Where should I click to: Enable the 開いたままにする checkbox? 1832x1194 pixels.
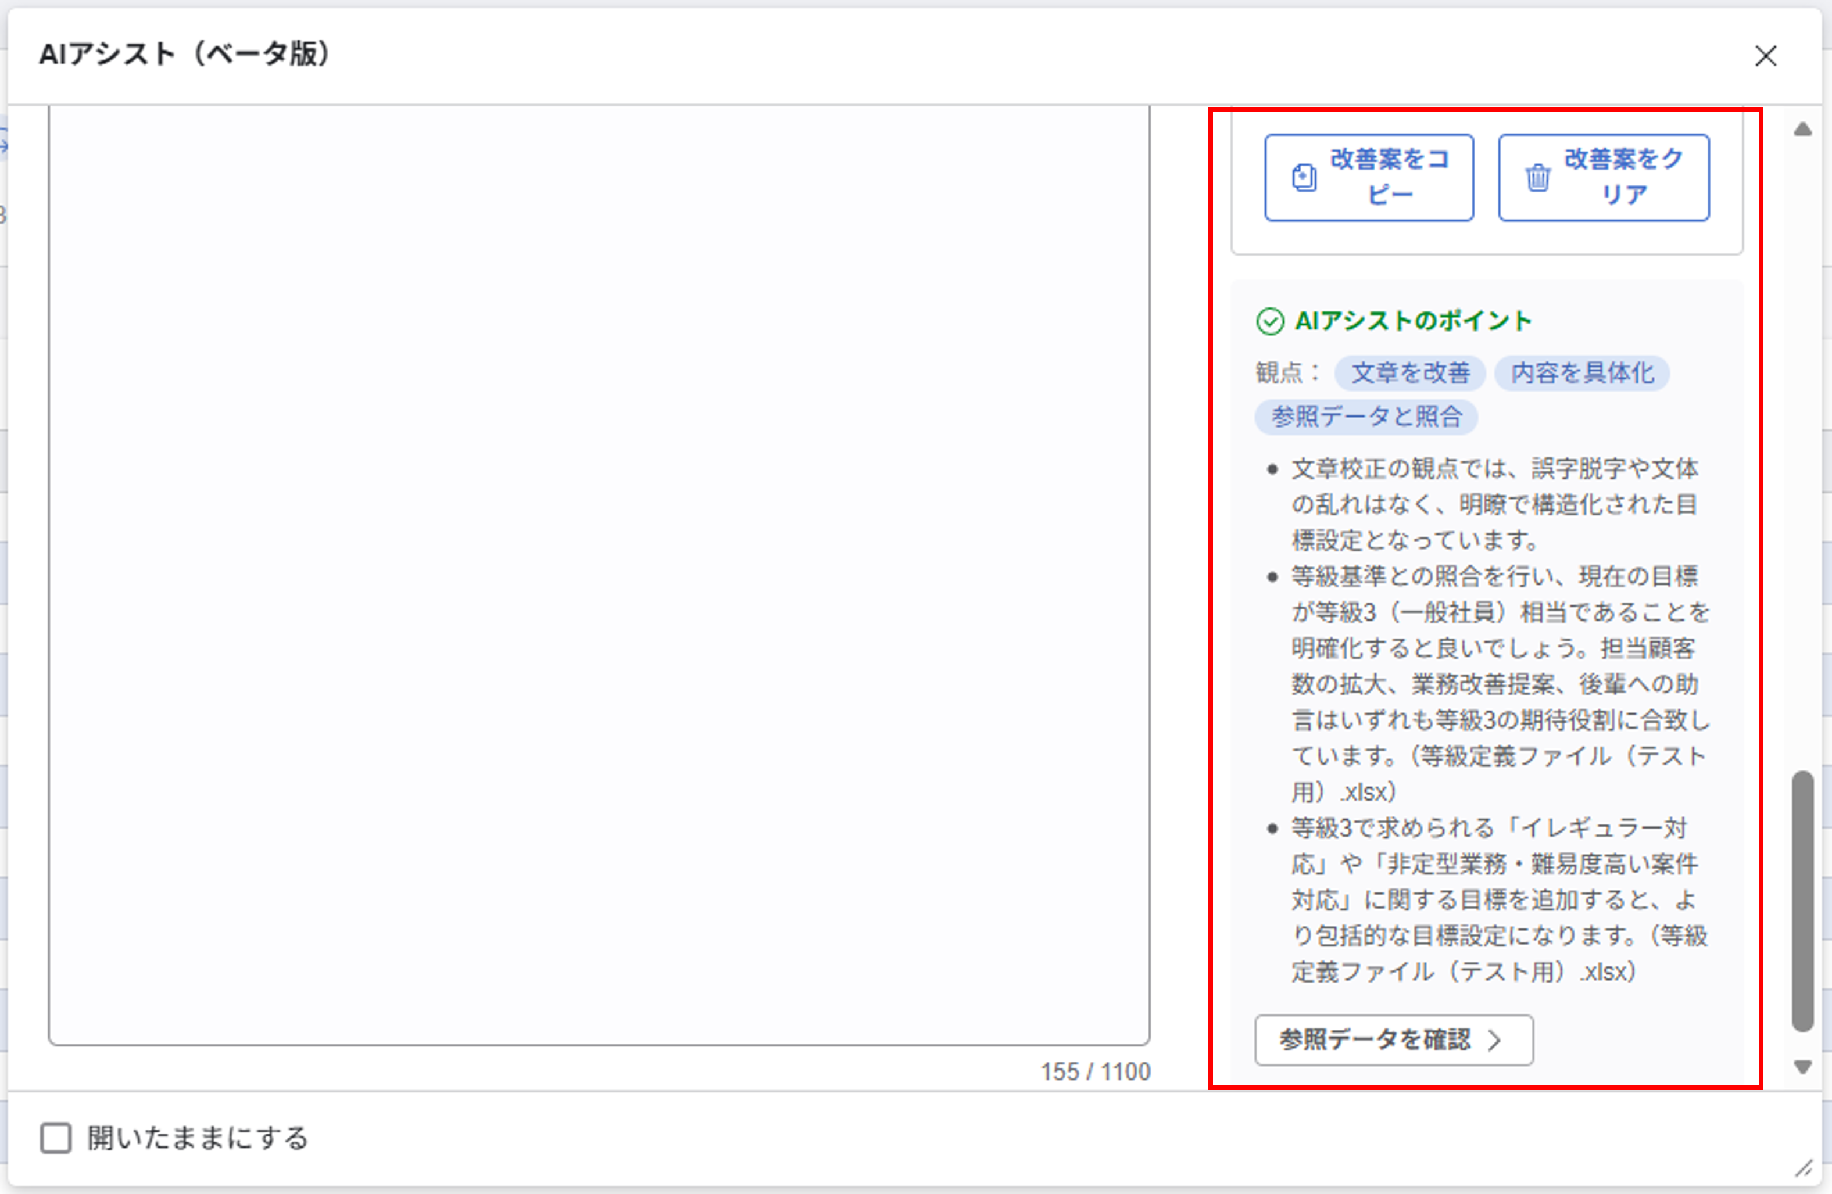point(56,1138)
